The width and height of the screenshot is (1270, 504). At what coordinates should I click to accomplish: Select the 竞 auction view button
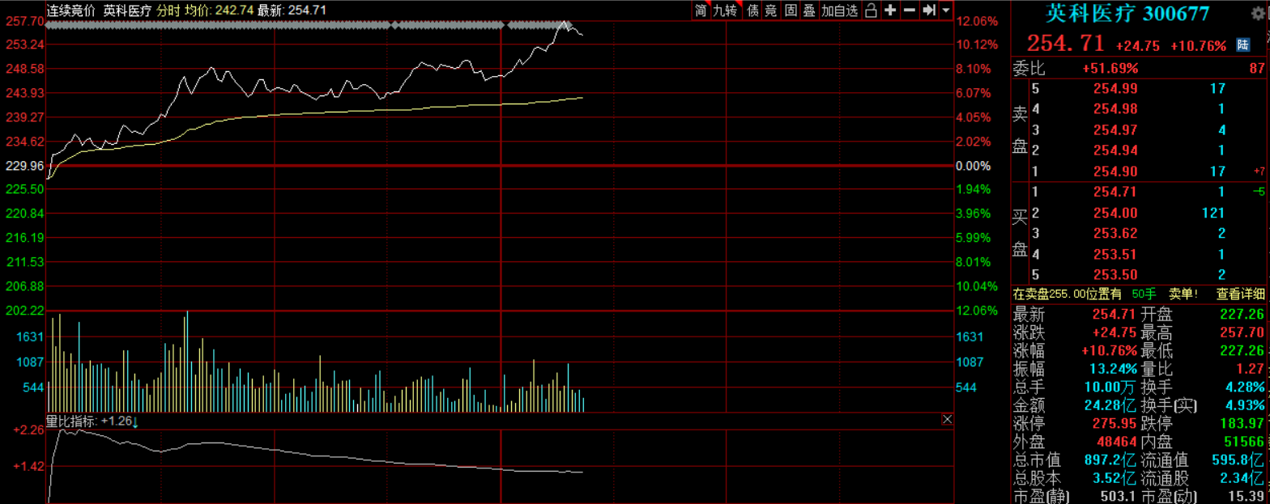click(x=771, y=10)
